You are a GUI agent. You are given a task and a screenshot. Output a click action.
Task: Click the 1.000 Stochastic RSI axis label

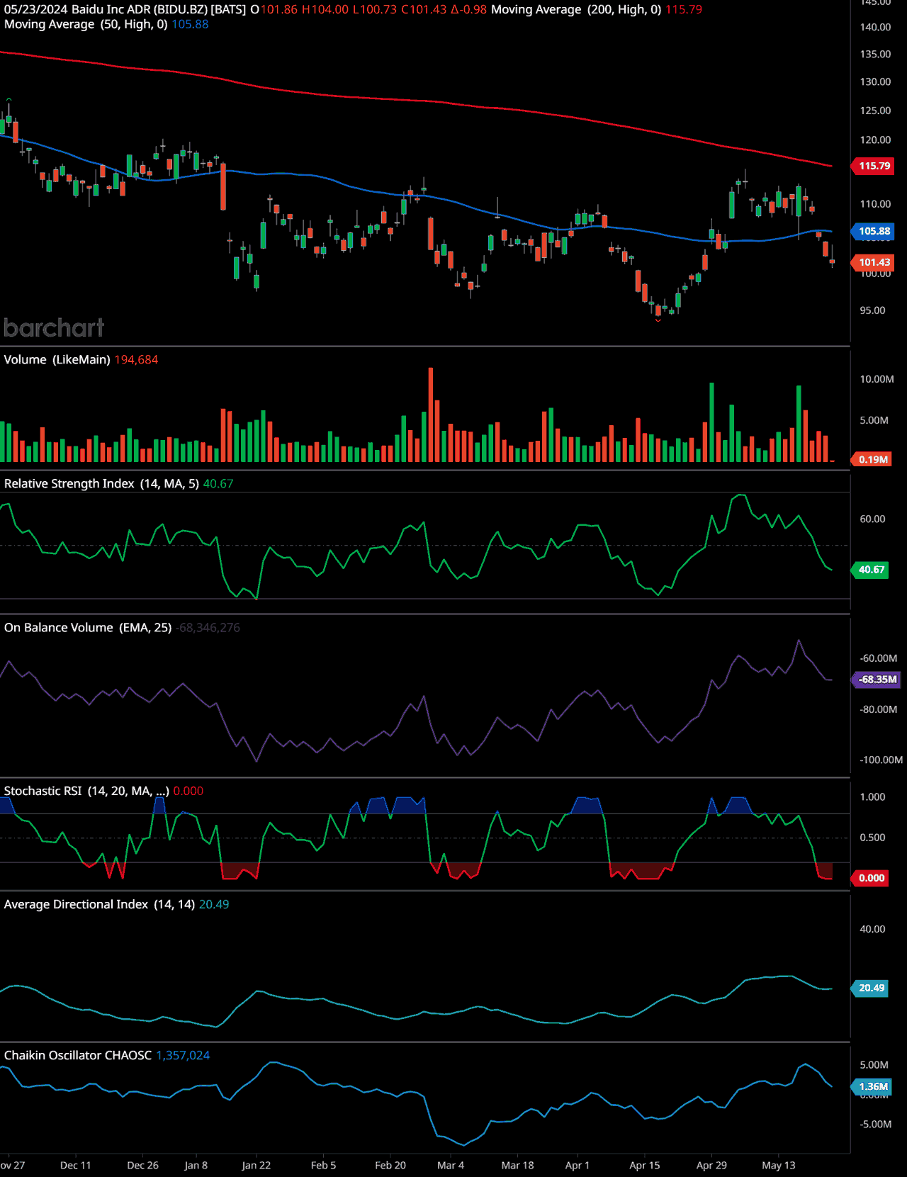872,797
